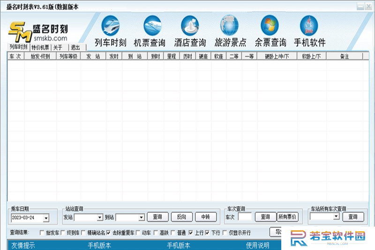The image size is (375, 250).
Task: Click the 一等 column header
Action: (x=249, y=56)
